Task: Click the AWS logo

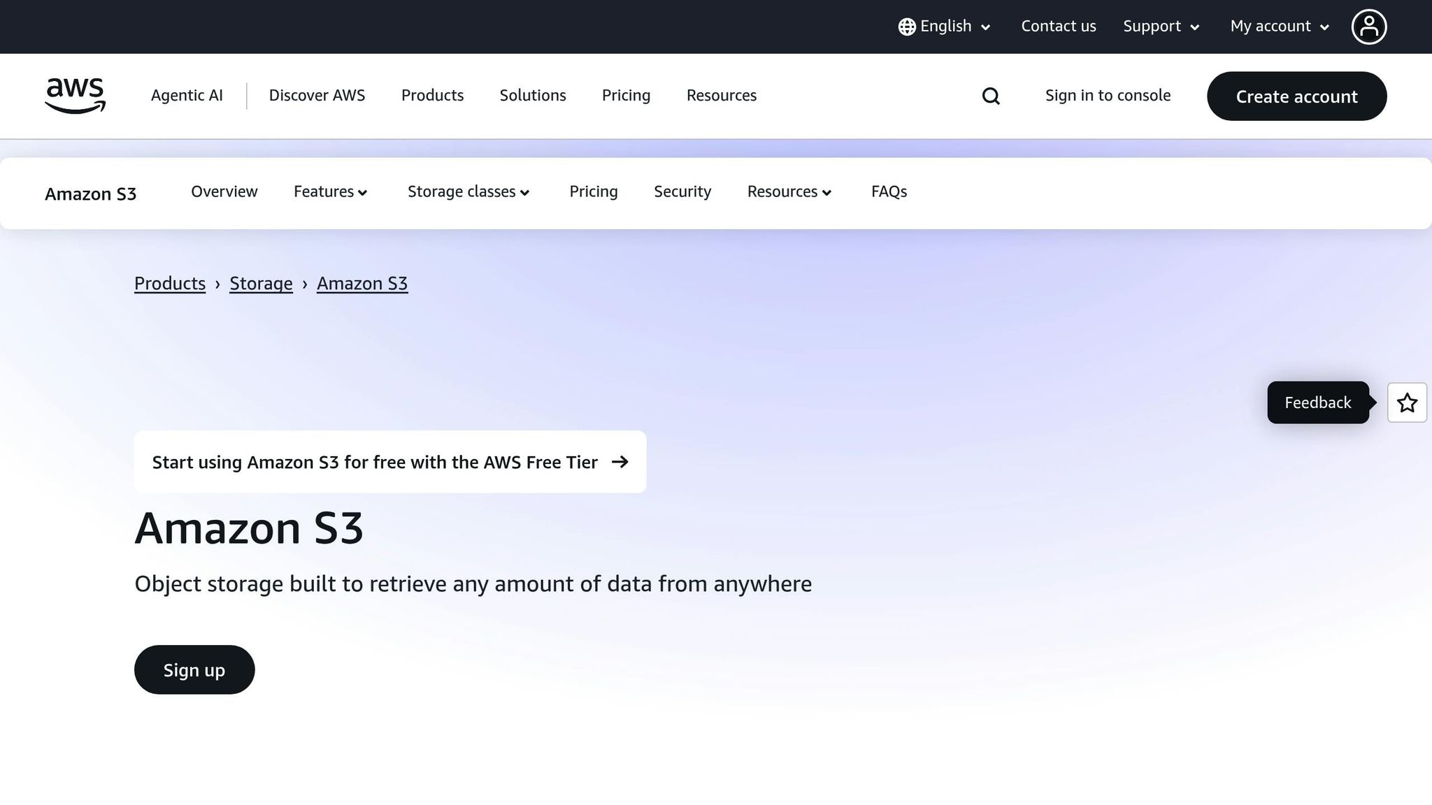Action: tap(75, 96)
